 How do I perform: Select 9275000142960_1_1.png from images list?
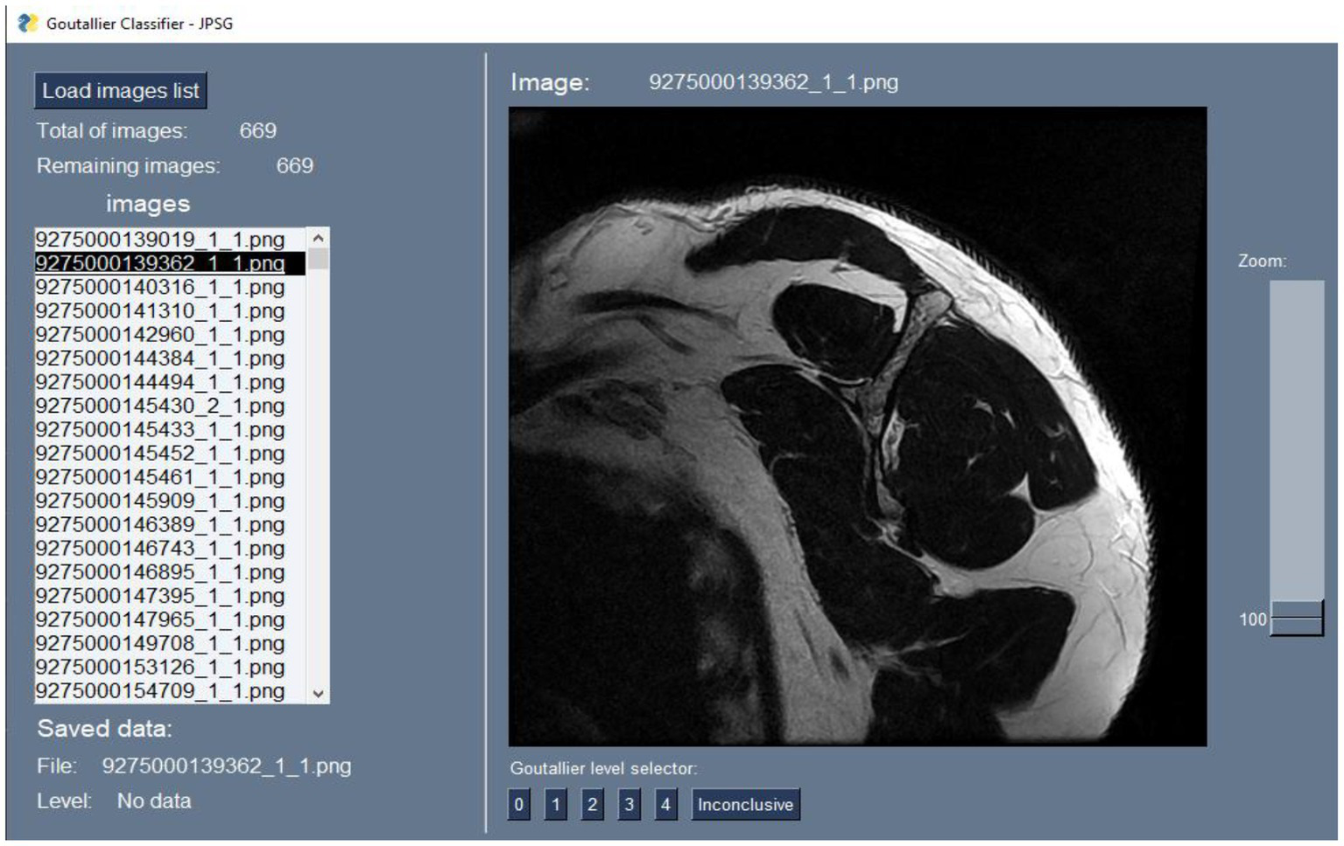pos(160,335)
